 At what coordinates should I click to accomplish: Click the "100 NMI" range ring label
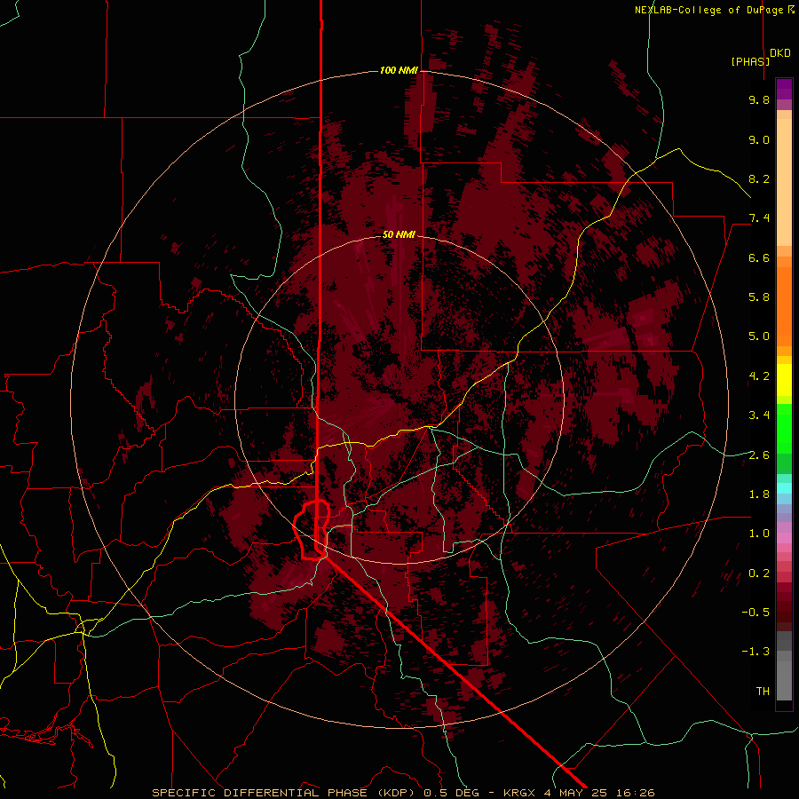(399, 70)
